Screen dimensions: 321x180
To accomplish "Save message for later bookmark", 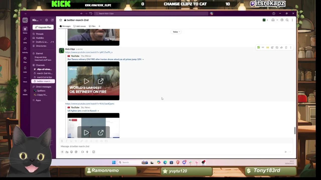I will click(286, 47).
